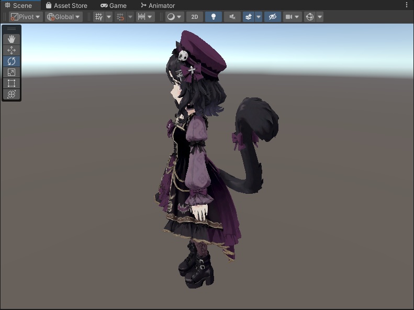Open scene camera settings dropdown
Image resolution: width=414 pixels, height=310 pixels.
pyautogui.click(x=292, y=17)
